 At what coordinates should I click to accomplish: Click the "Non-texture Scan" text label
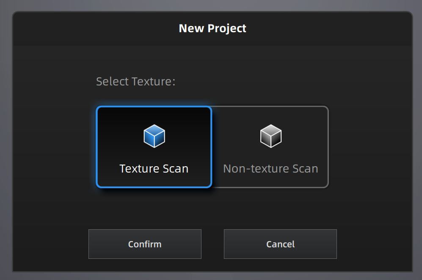[x=270, y=169]
